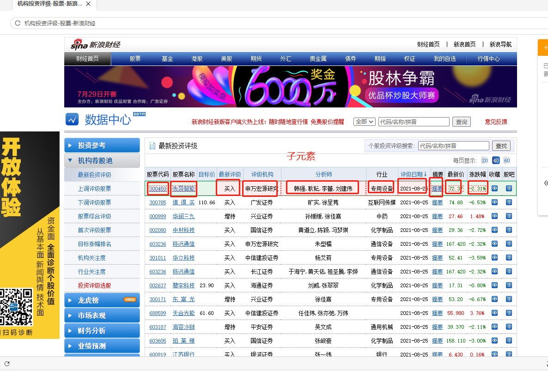Show 60 items per page
This screenshot has height=379, width=548.
[507, 160]
